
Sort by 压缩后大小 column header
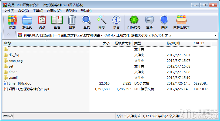tap(122, 43)
